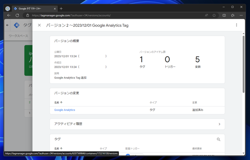Open the browser settings and more menu

point(241,15)
